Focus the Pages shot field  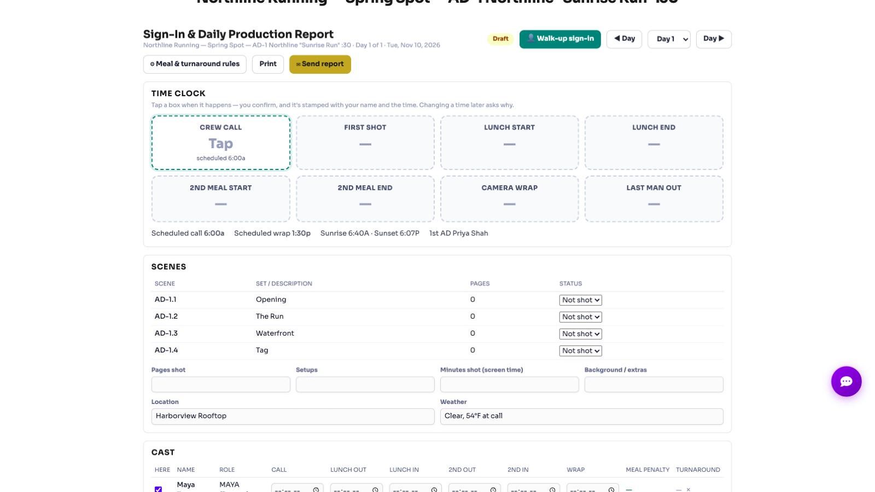click(x=221, y=384)
